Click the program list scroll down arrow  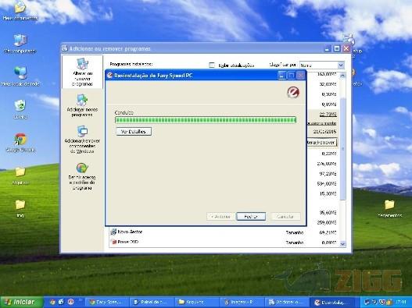coord(342,244)
